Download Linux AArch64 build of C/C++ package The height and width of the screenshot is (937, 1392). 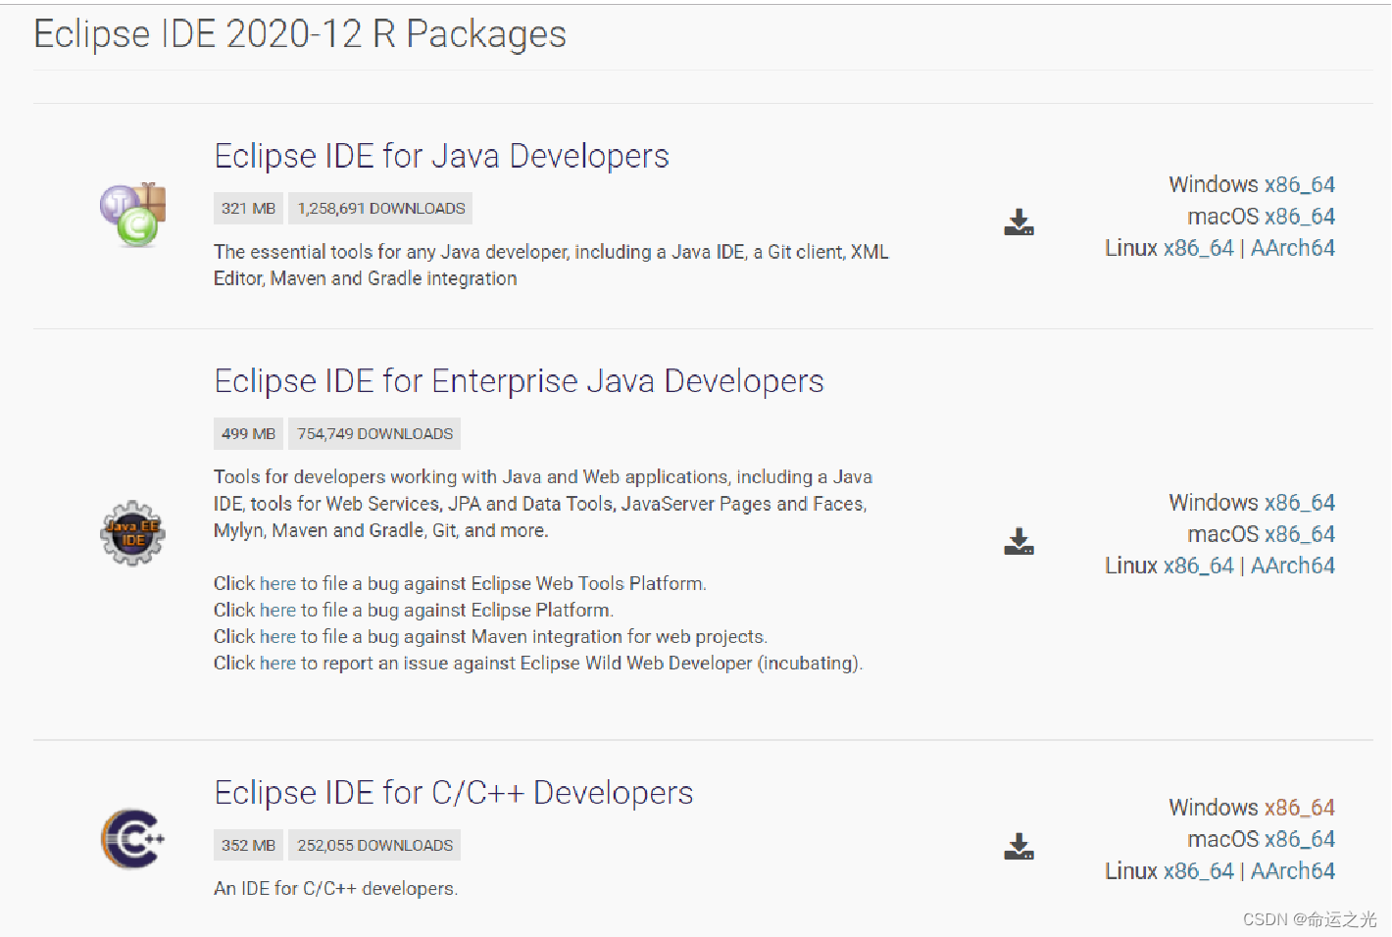point(1292,870)
